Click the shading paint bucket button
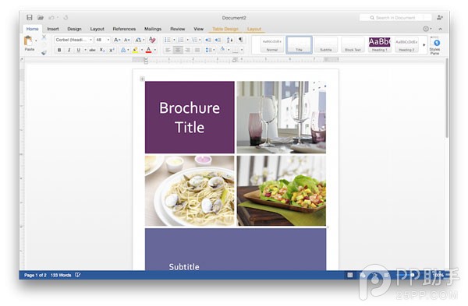The width and height of the screenshot is (468, 306). click(222, 50)
